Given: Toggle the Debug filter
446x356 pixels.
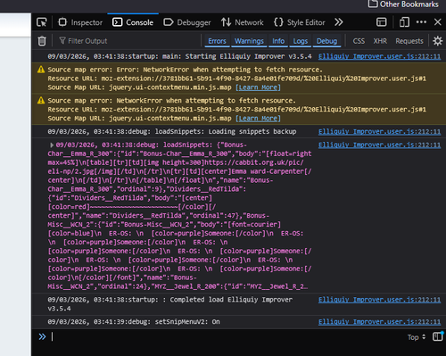Looking at the screenshot, I should tap(326, 41).
